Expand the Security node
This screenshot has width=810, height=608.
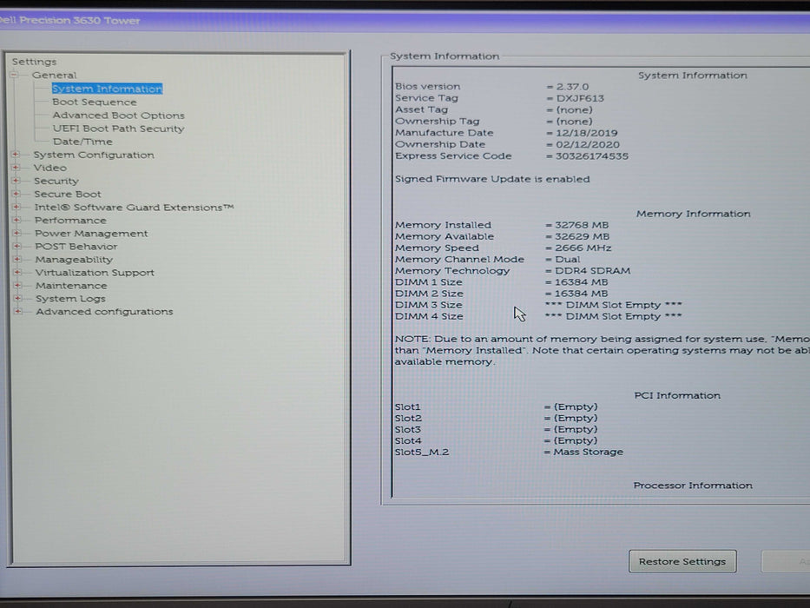coord(16,181)
